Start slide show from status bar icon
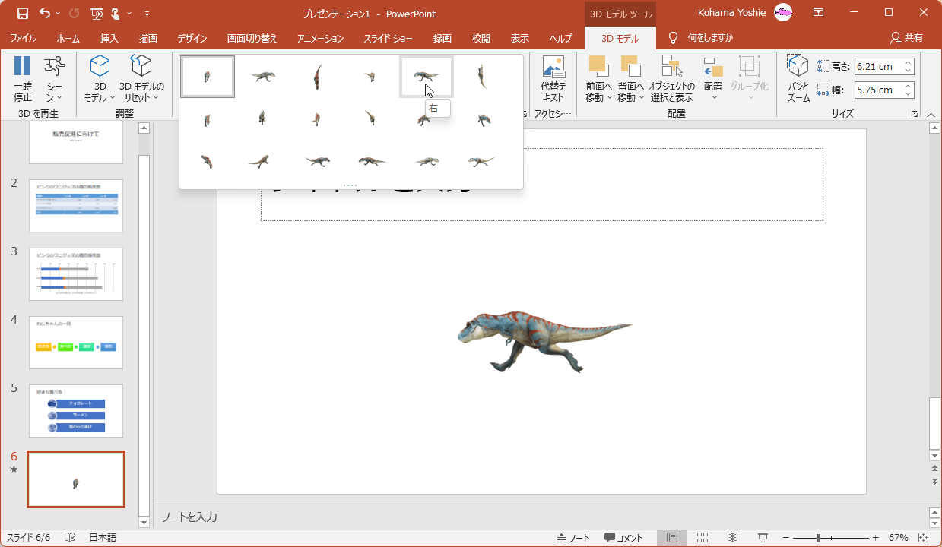 click(763, 538)
